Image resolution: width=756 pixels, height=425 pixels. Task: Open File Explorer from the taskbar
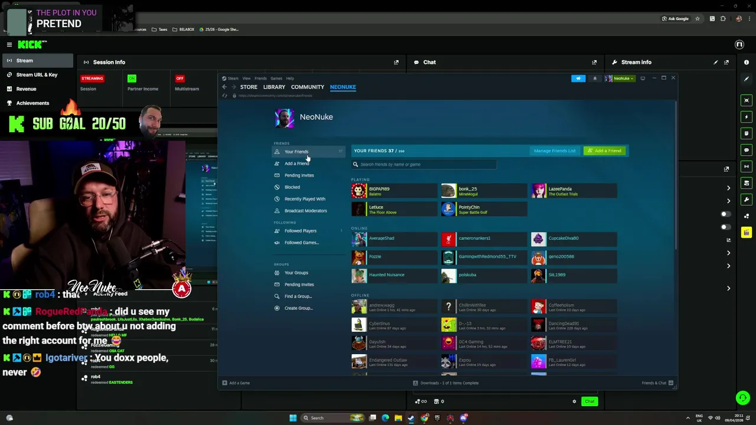point(398,418)
